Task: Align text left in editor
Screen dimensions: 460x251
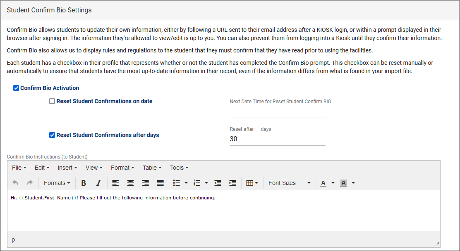Action: click(115, 183)
